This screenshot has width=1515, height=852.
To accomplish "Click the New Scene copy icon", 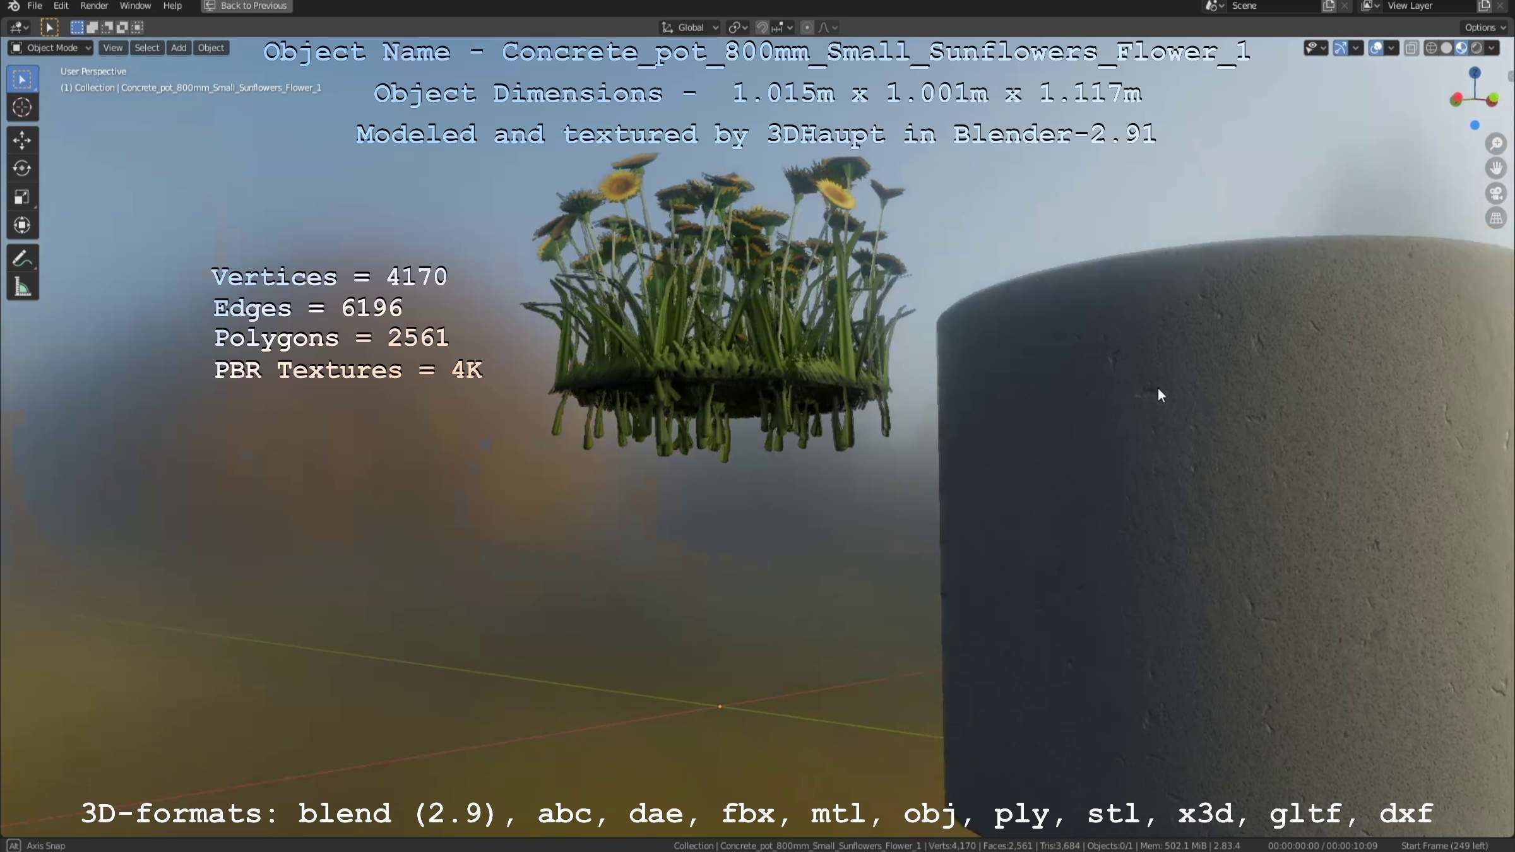I will [1329, 6].
